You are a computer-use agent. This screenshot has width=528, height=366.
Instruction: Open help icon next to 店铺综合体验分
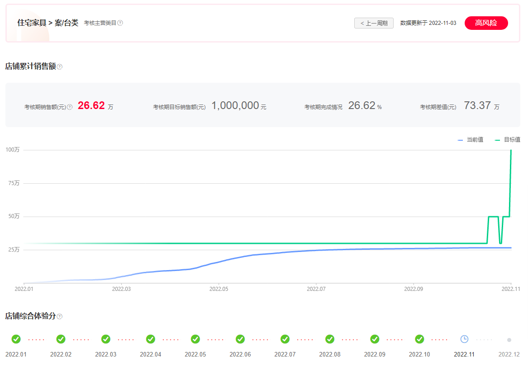60,317
